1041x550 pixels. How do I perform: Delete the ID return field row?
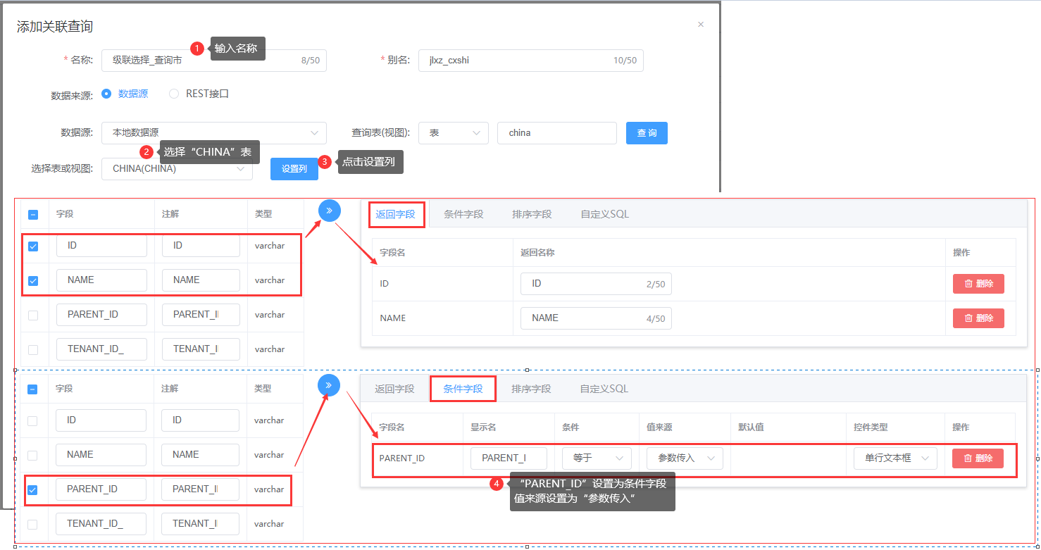pos(978,284)
